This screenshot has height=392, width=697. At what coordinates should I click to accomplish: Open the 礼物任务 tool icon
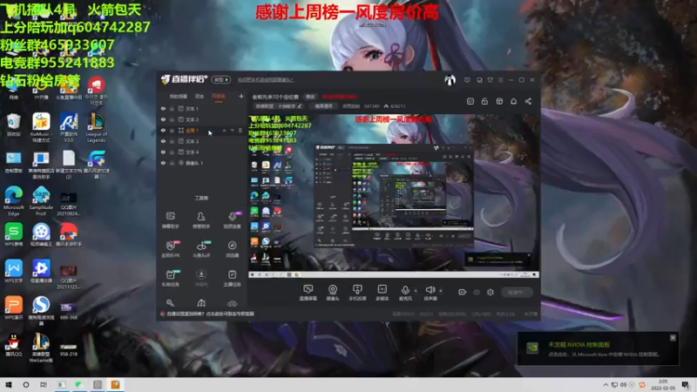pyautogui.click(x=170, y=278)
